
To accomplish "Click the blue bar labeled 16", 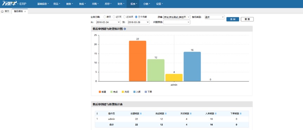I will click(192, 66).
